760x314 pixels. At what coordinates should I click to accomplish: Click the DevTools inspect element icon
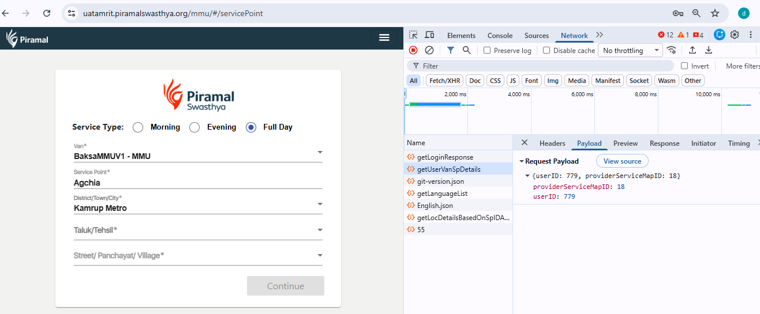pos(413,35)
